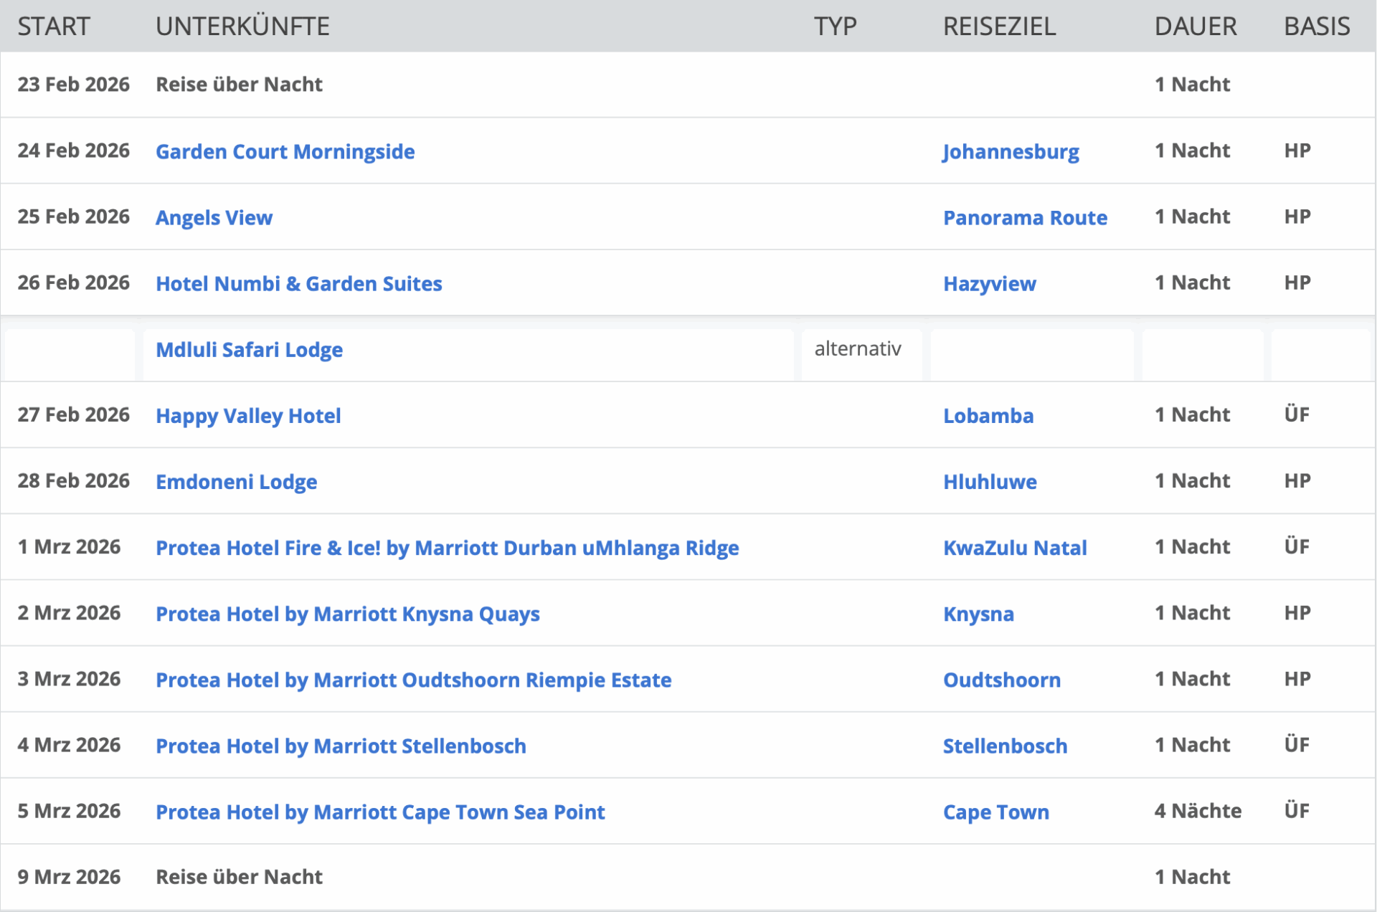Click '1 Nacht' in the Knysna row
This screenshot has height=912, width=1377.
pos(1192,613)
